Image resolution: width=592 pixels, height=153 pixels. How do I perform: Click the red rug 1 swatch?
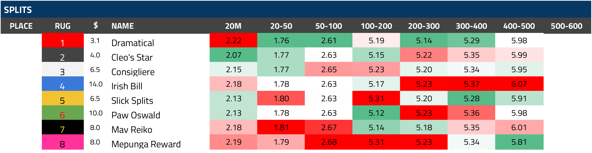(x=63, y=41)
